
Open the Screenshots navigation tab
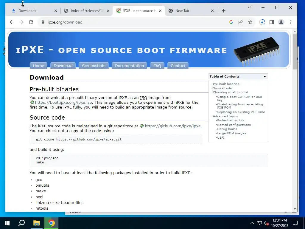[94, 66]
